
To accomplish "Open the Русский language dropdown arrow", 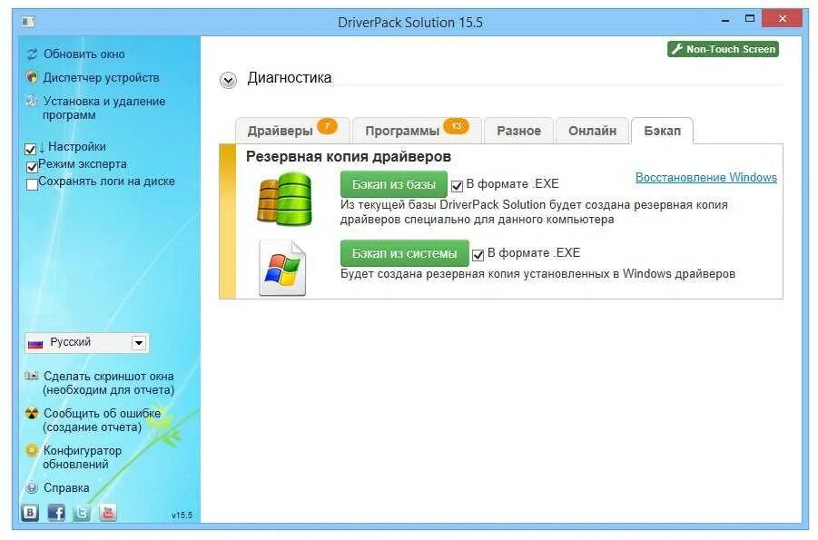I will [139, 343].
